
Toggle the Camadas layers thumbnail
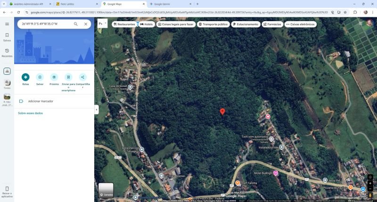106,190
